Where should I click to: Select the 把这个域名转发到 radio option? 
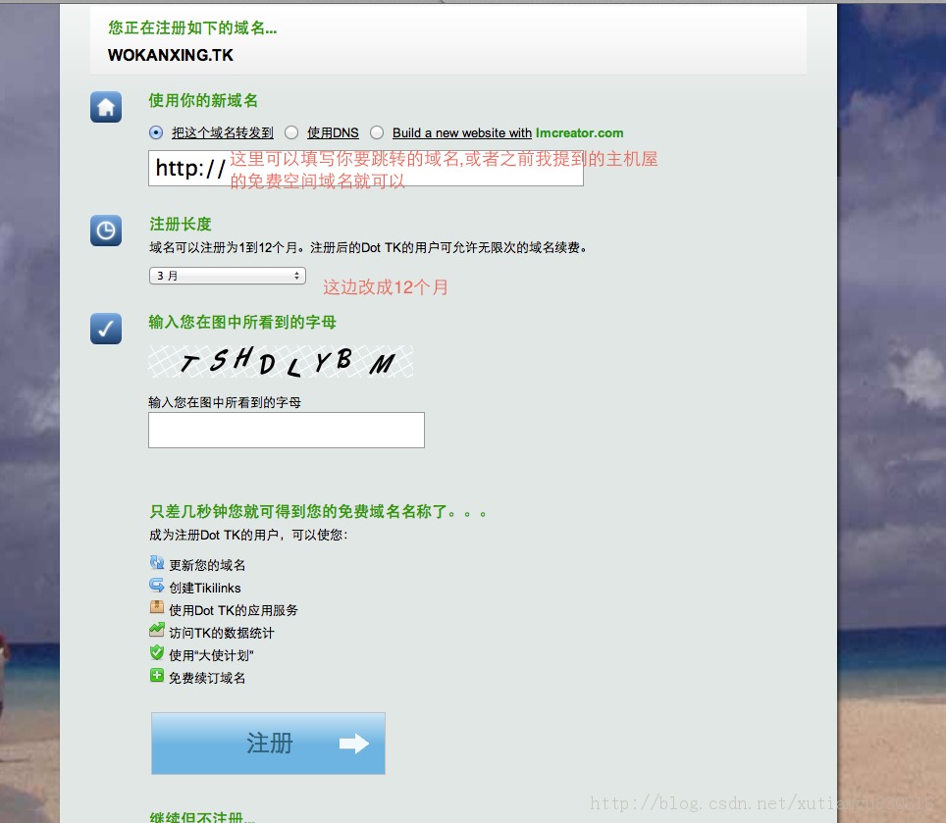click(x=155, y=132)
